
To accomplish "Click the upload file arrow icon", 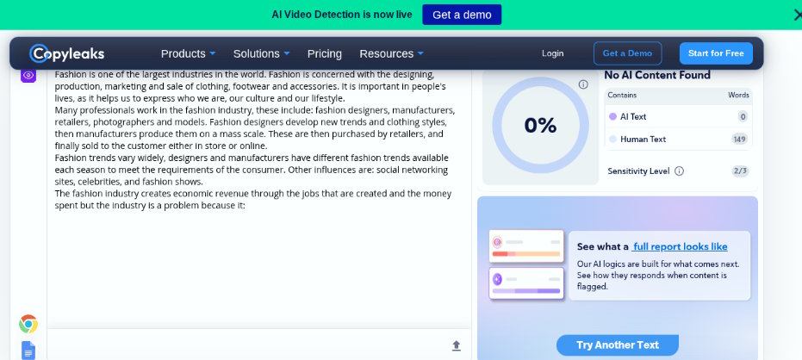I will coord(457,345).
